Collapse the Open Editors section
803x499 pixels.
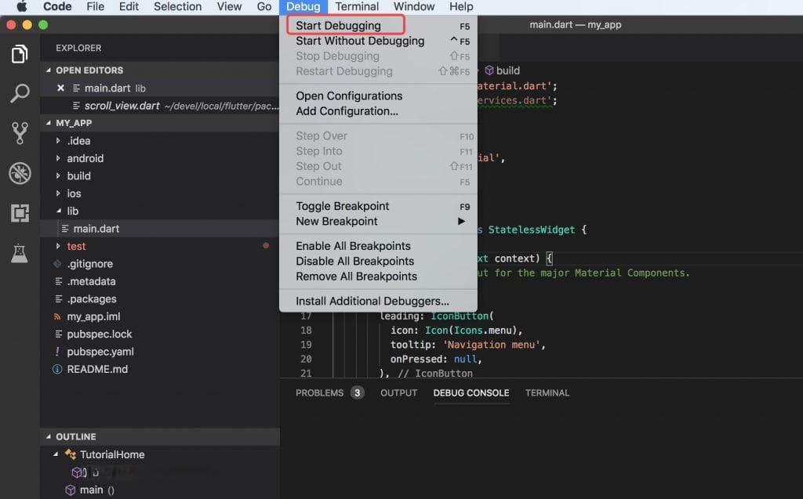point(49,71)
